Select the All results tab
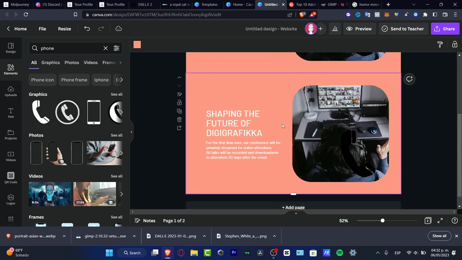This screenshot has width=462, height=260. [34, 62]
